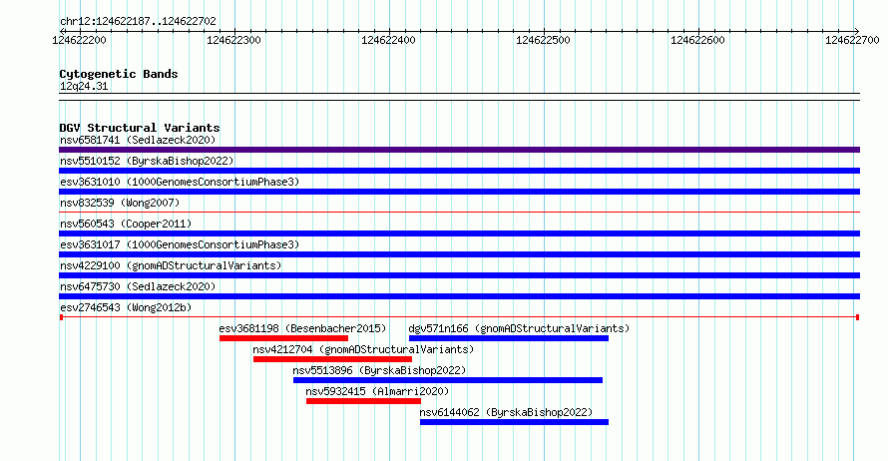Viewport: 888px width, 461px height.
Task: Select the red bar under nsv5932415
Action: [363, 401]
